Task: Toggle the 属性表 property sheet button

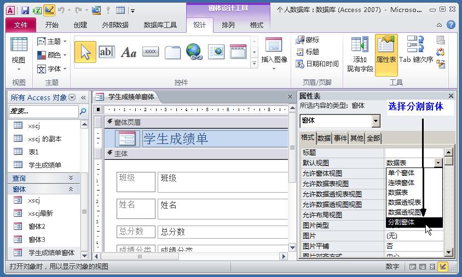Action: 386,55
